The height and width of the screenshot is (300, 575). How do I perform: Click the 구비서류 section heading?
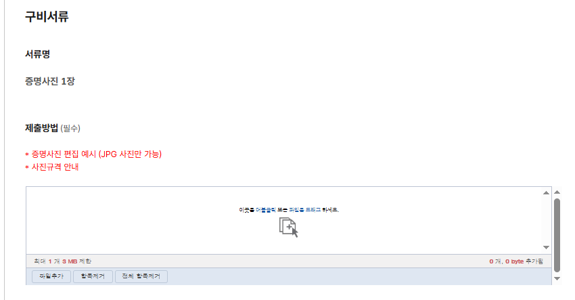coord(47,17)
